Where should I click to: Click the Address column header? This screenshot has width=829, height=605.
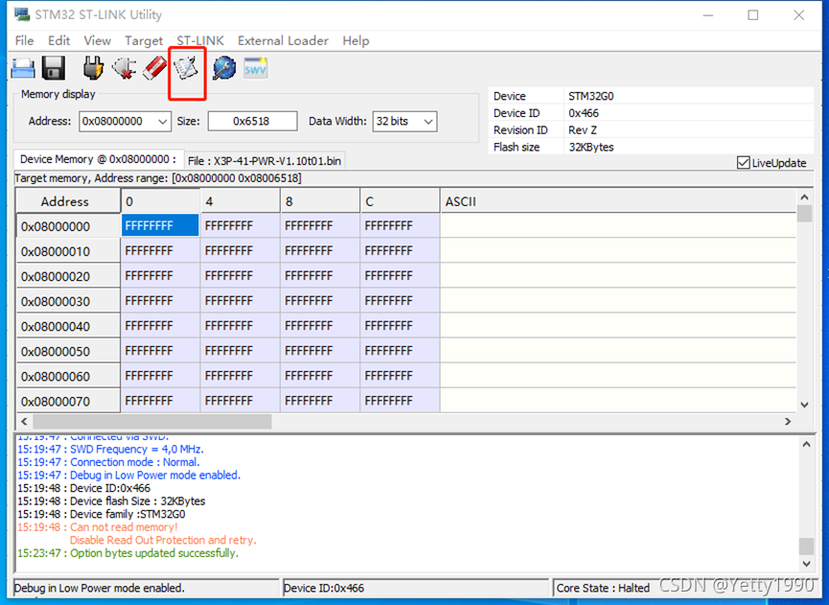68,201
